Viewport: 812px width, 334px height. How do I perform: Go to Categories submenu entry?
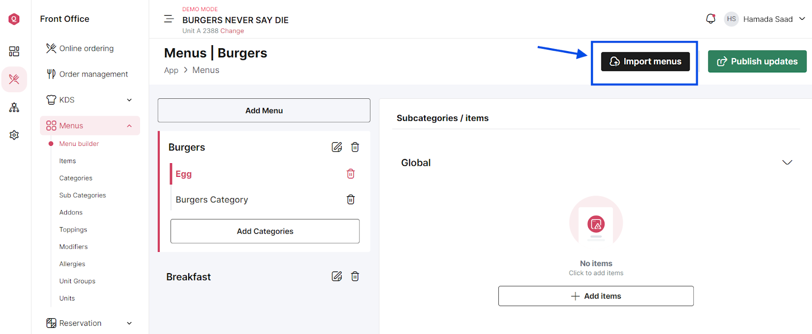[x=76, y=178]
